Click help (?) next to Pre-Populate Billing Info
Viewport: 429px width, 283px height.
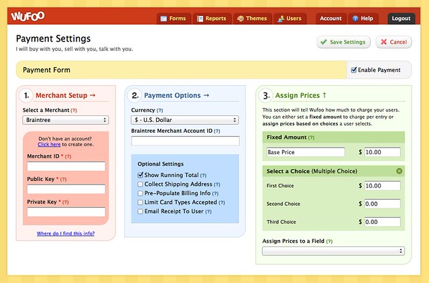pos(215,194)
